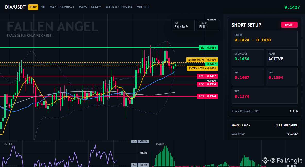Image resolution: width=305 pixels, height=167 pixels.
Task: Click the TP1 0.1407 chart label
Action: click(207, 76)
